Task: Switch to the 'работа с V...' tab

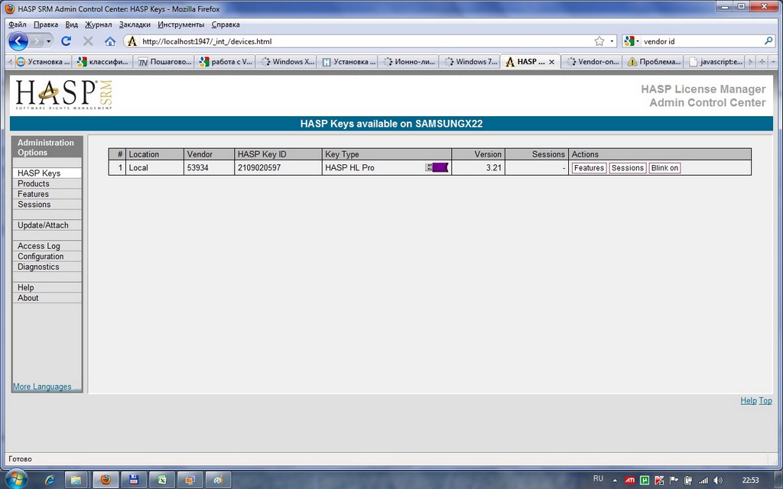Action: point(226,62)
